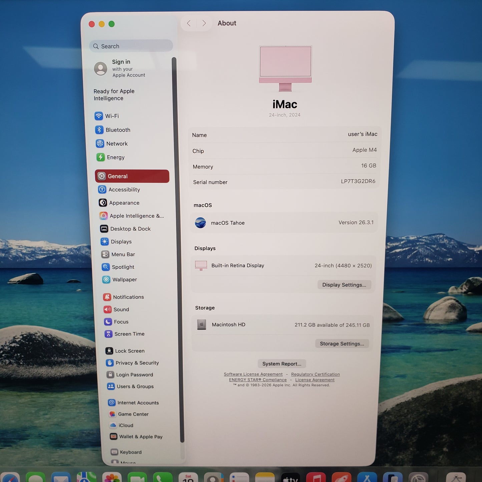Open the Displays settings pane
The width and height of the screenshot is (482, 482).
pyautogui.click(x=121, y=242)
